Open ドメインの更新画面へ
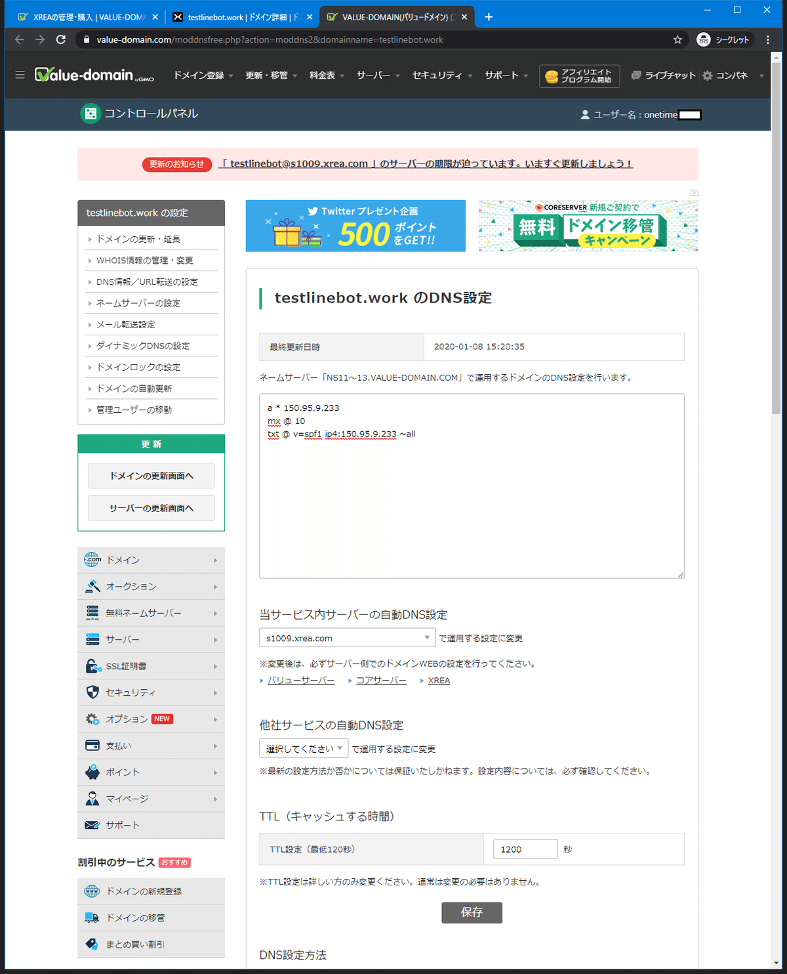787x974 pixels. point(151,475)
